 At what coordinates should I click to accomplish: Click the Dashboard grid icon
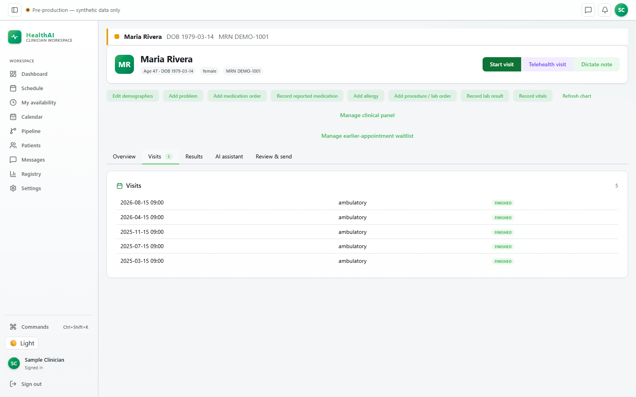pyautogui.click(x=13, y=74)
